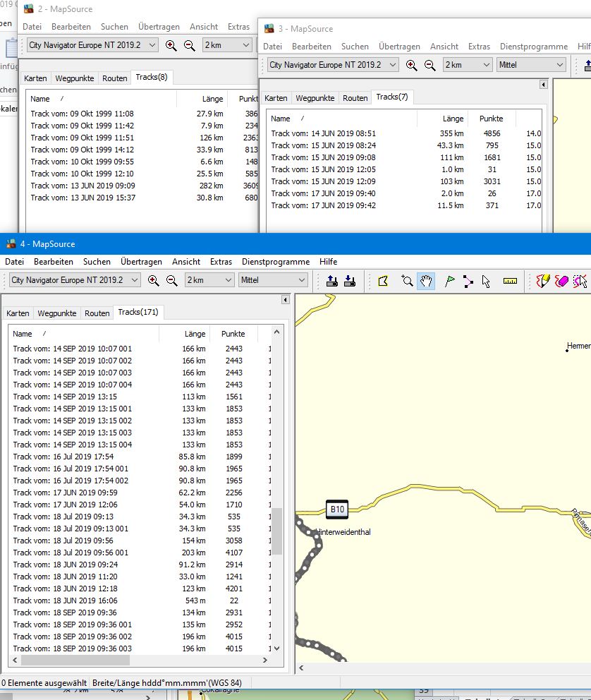Select the route tool icon
Screen dimensions: 591x700
pyautogui.click(x=468, y=281)
